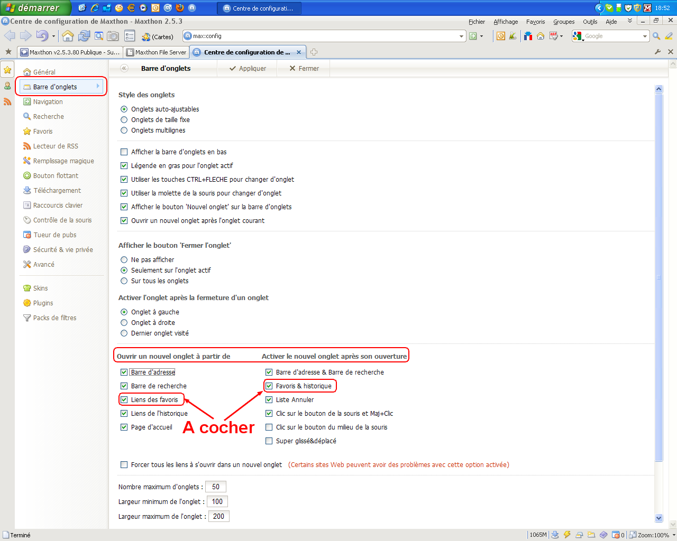Go to the Home page icon

click(x=68, y=36)
